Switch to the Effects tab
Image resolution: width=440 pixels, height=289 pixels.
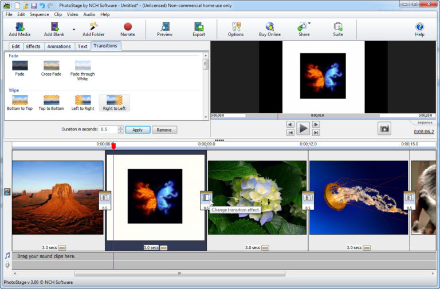point(33,46)
